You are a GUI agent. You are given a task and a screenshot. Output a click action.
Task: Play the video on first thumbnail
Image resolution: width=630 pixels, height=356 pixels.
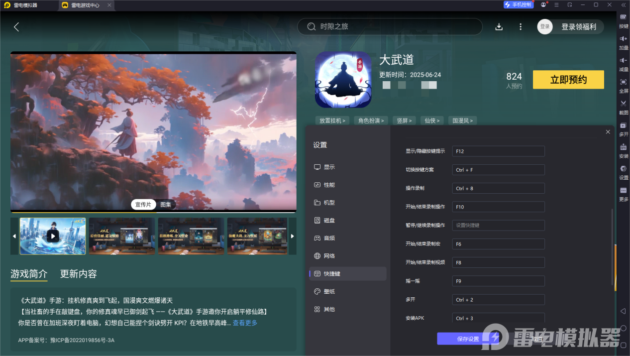(53, 236)
